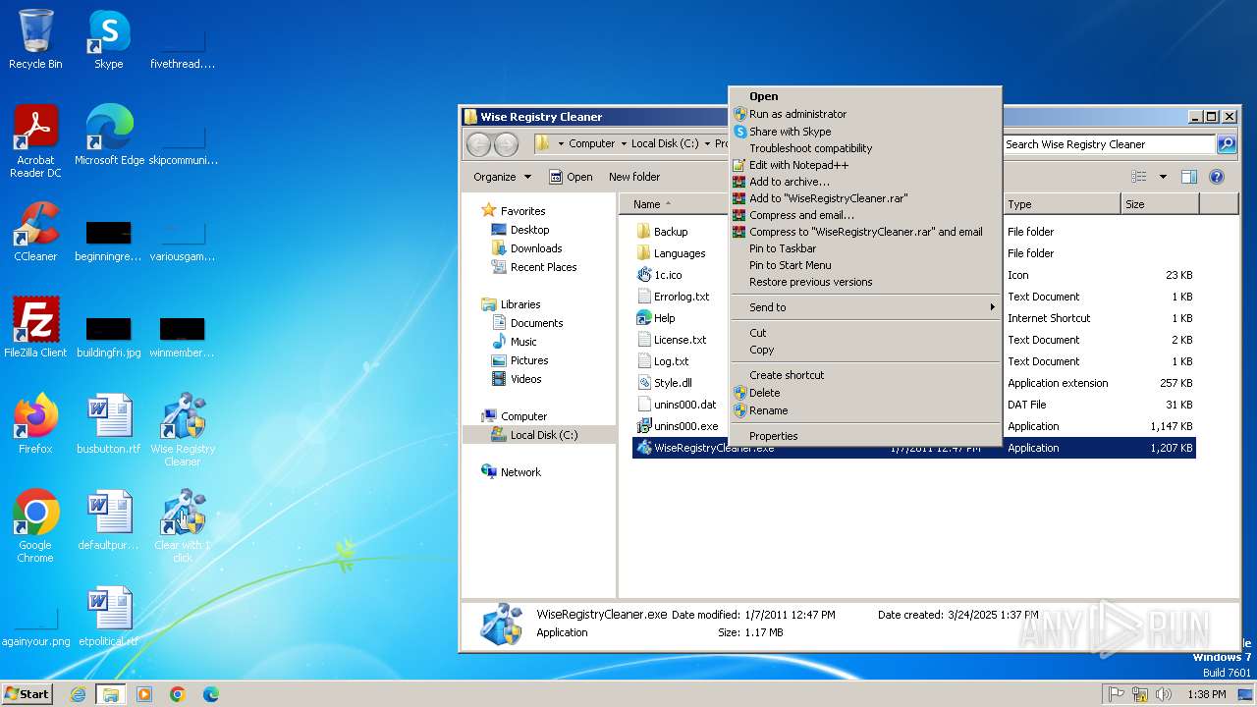Expand the change view options arrow
Screen dimensions: 1257x707
1164,177
